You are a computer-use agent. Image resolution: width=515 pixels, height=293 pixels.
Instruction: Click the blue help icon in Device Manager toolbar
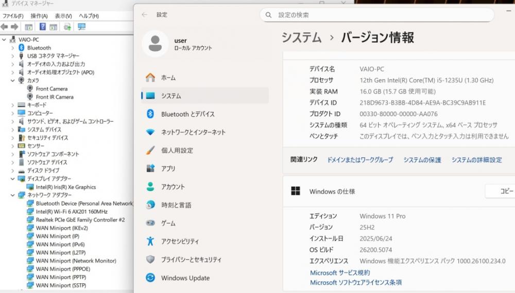pos(43,27)
